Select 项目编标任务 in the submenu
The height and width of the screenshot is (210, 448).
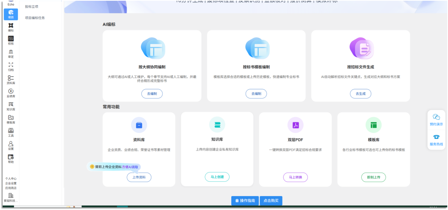point(35,18)
